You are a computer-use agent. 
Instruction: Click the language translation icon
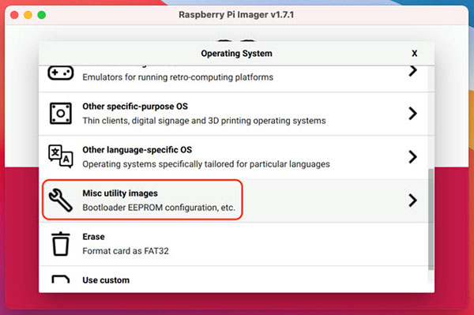pyautogui.click(x=61, y=156)
